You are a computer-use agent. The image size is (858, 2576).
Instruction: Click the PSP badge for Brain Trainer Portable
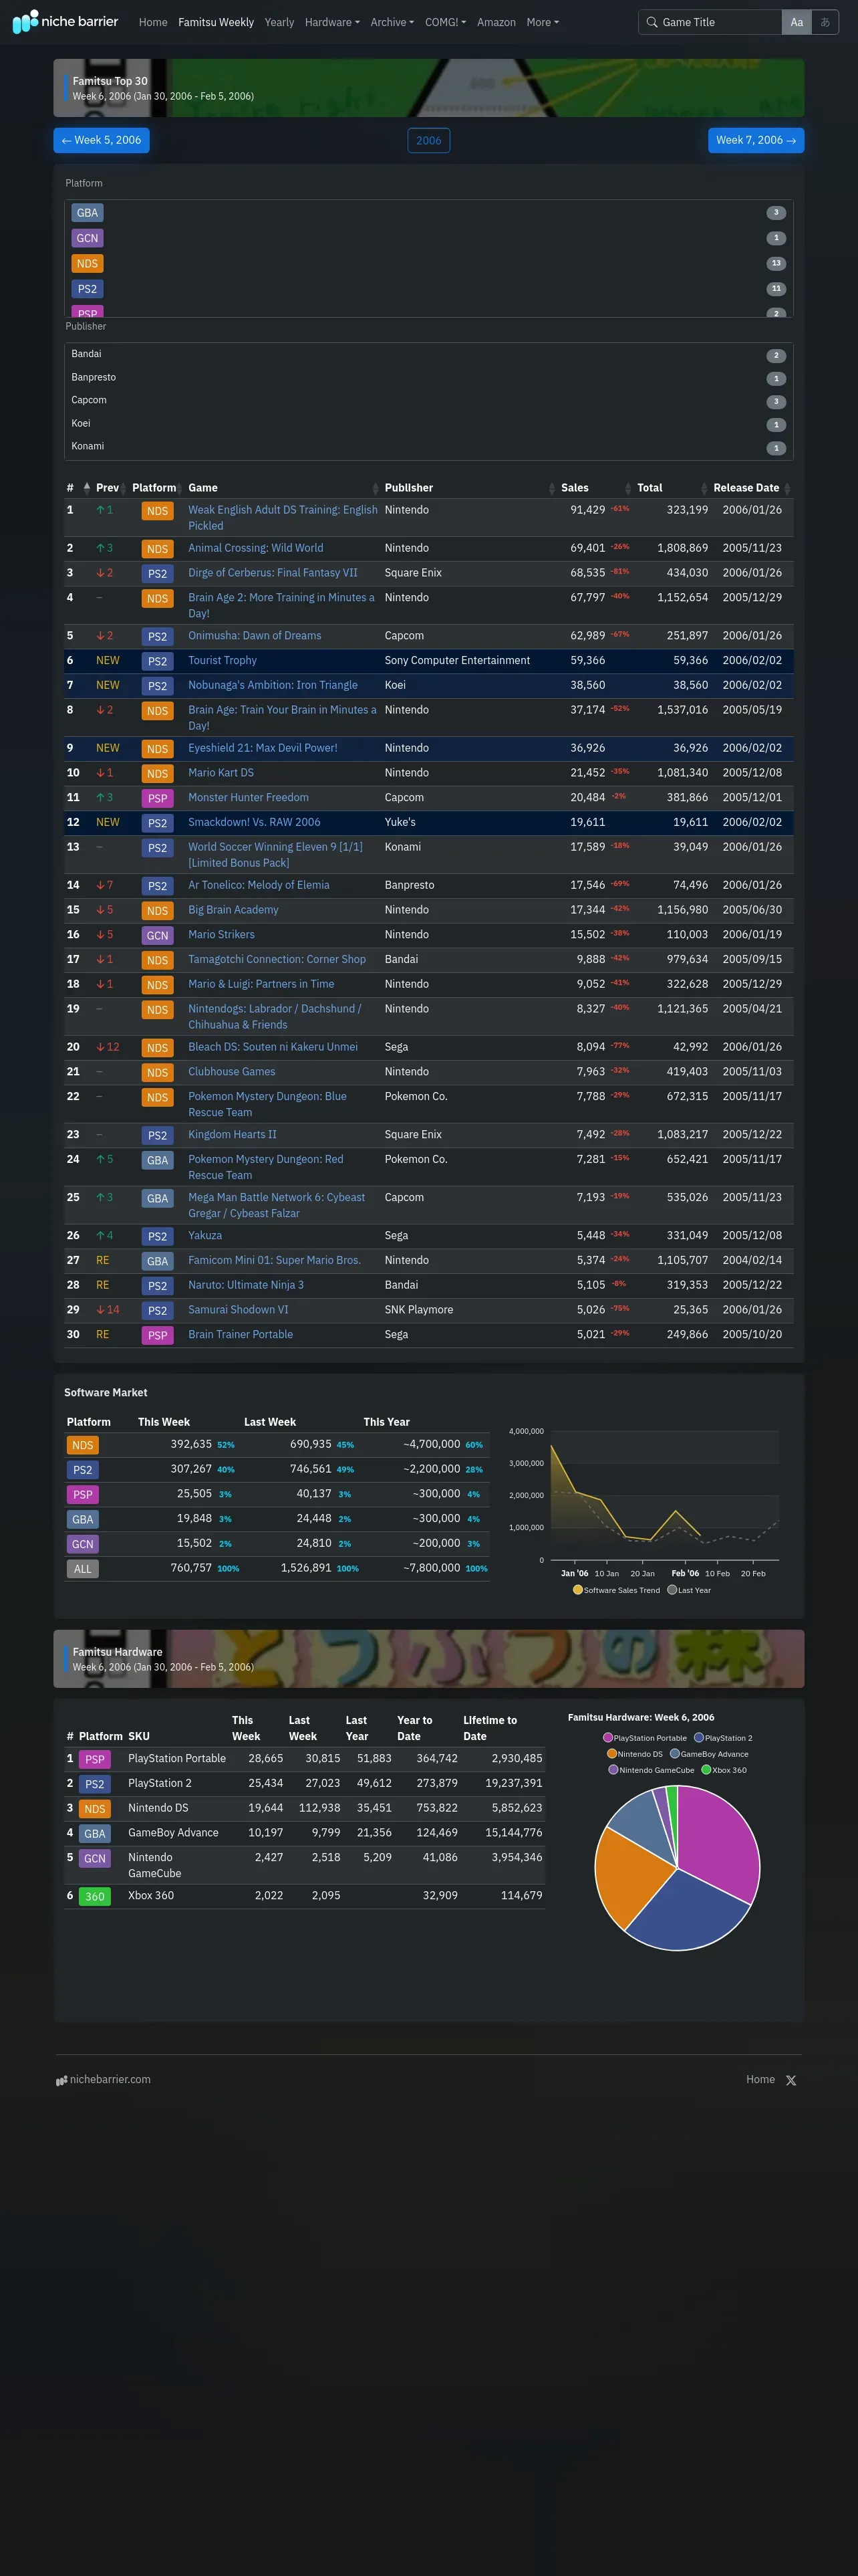coord(157,1336)
